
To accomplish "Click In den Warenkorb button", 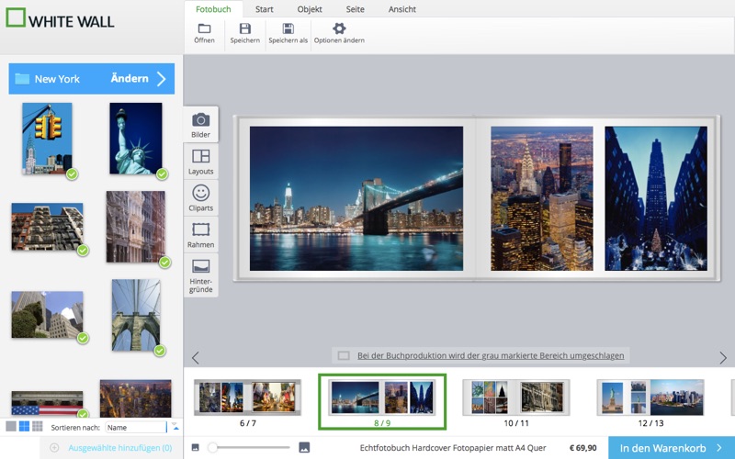I will (x=672, y=448).
